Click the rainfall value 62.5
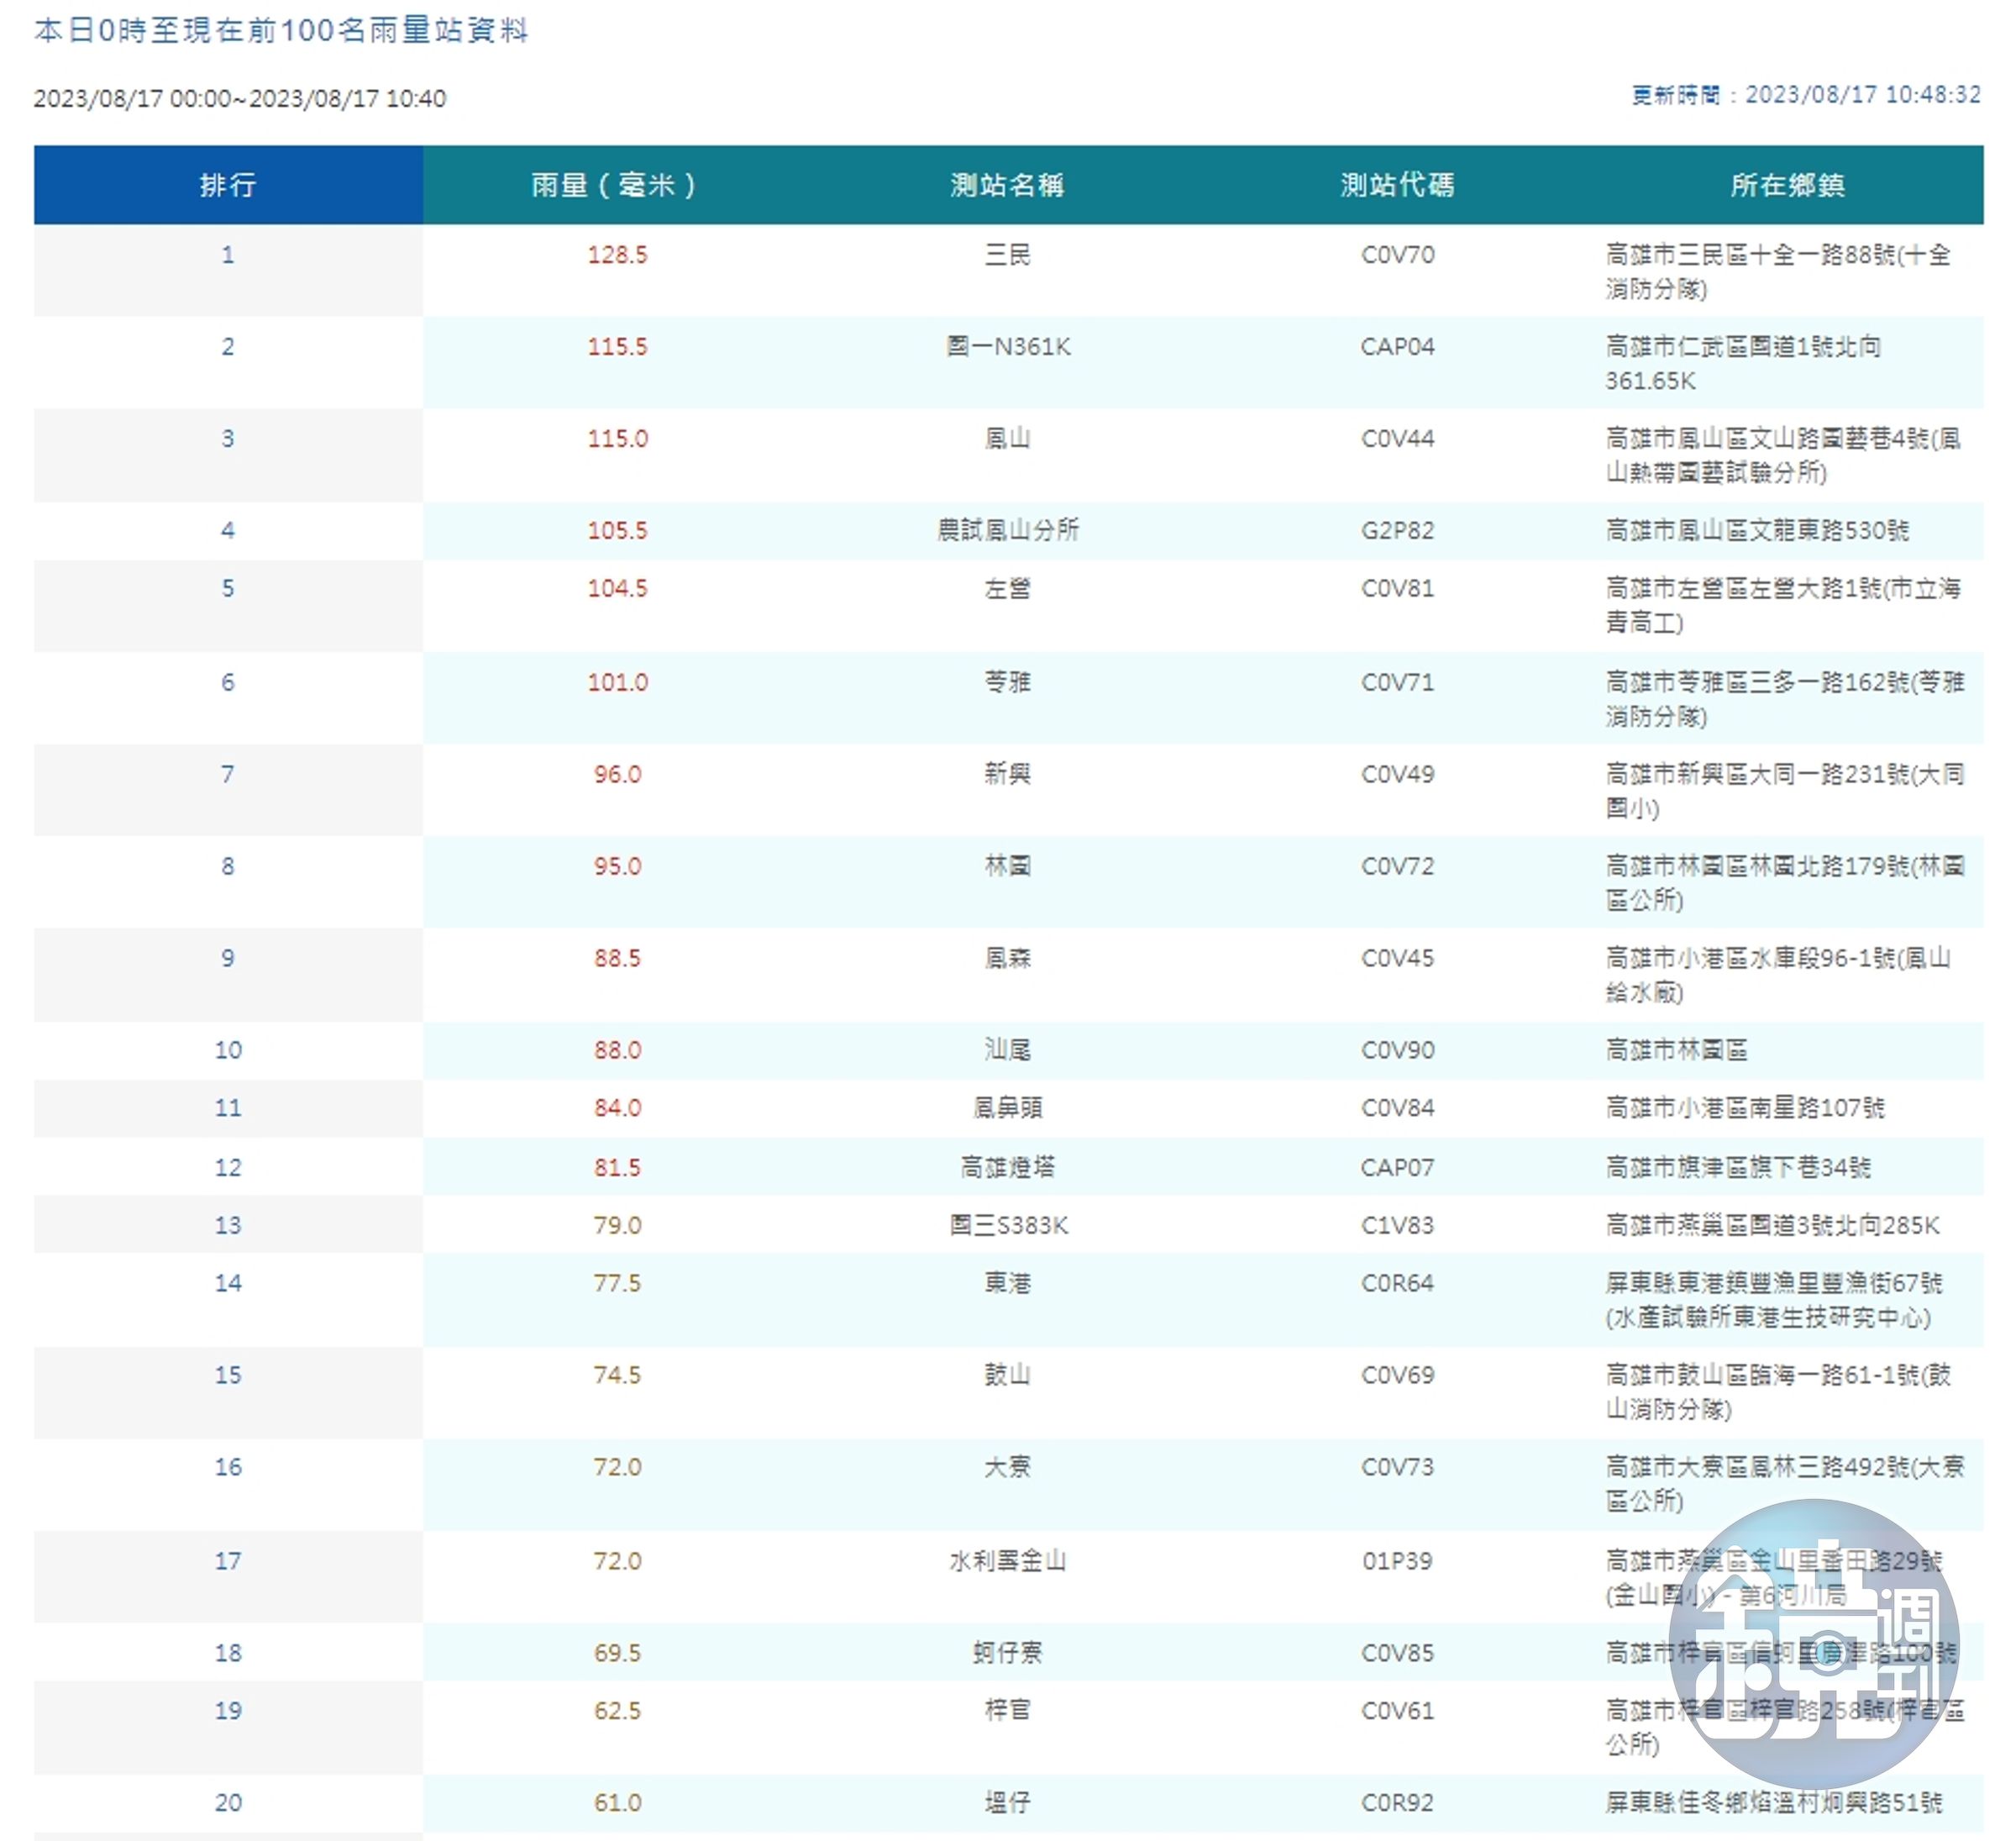Viewport: 2016px width, 1841px height. click(617, 1712)
